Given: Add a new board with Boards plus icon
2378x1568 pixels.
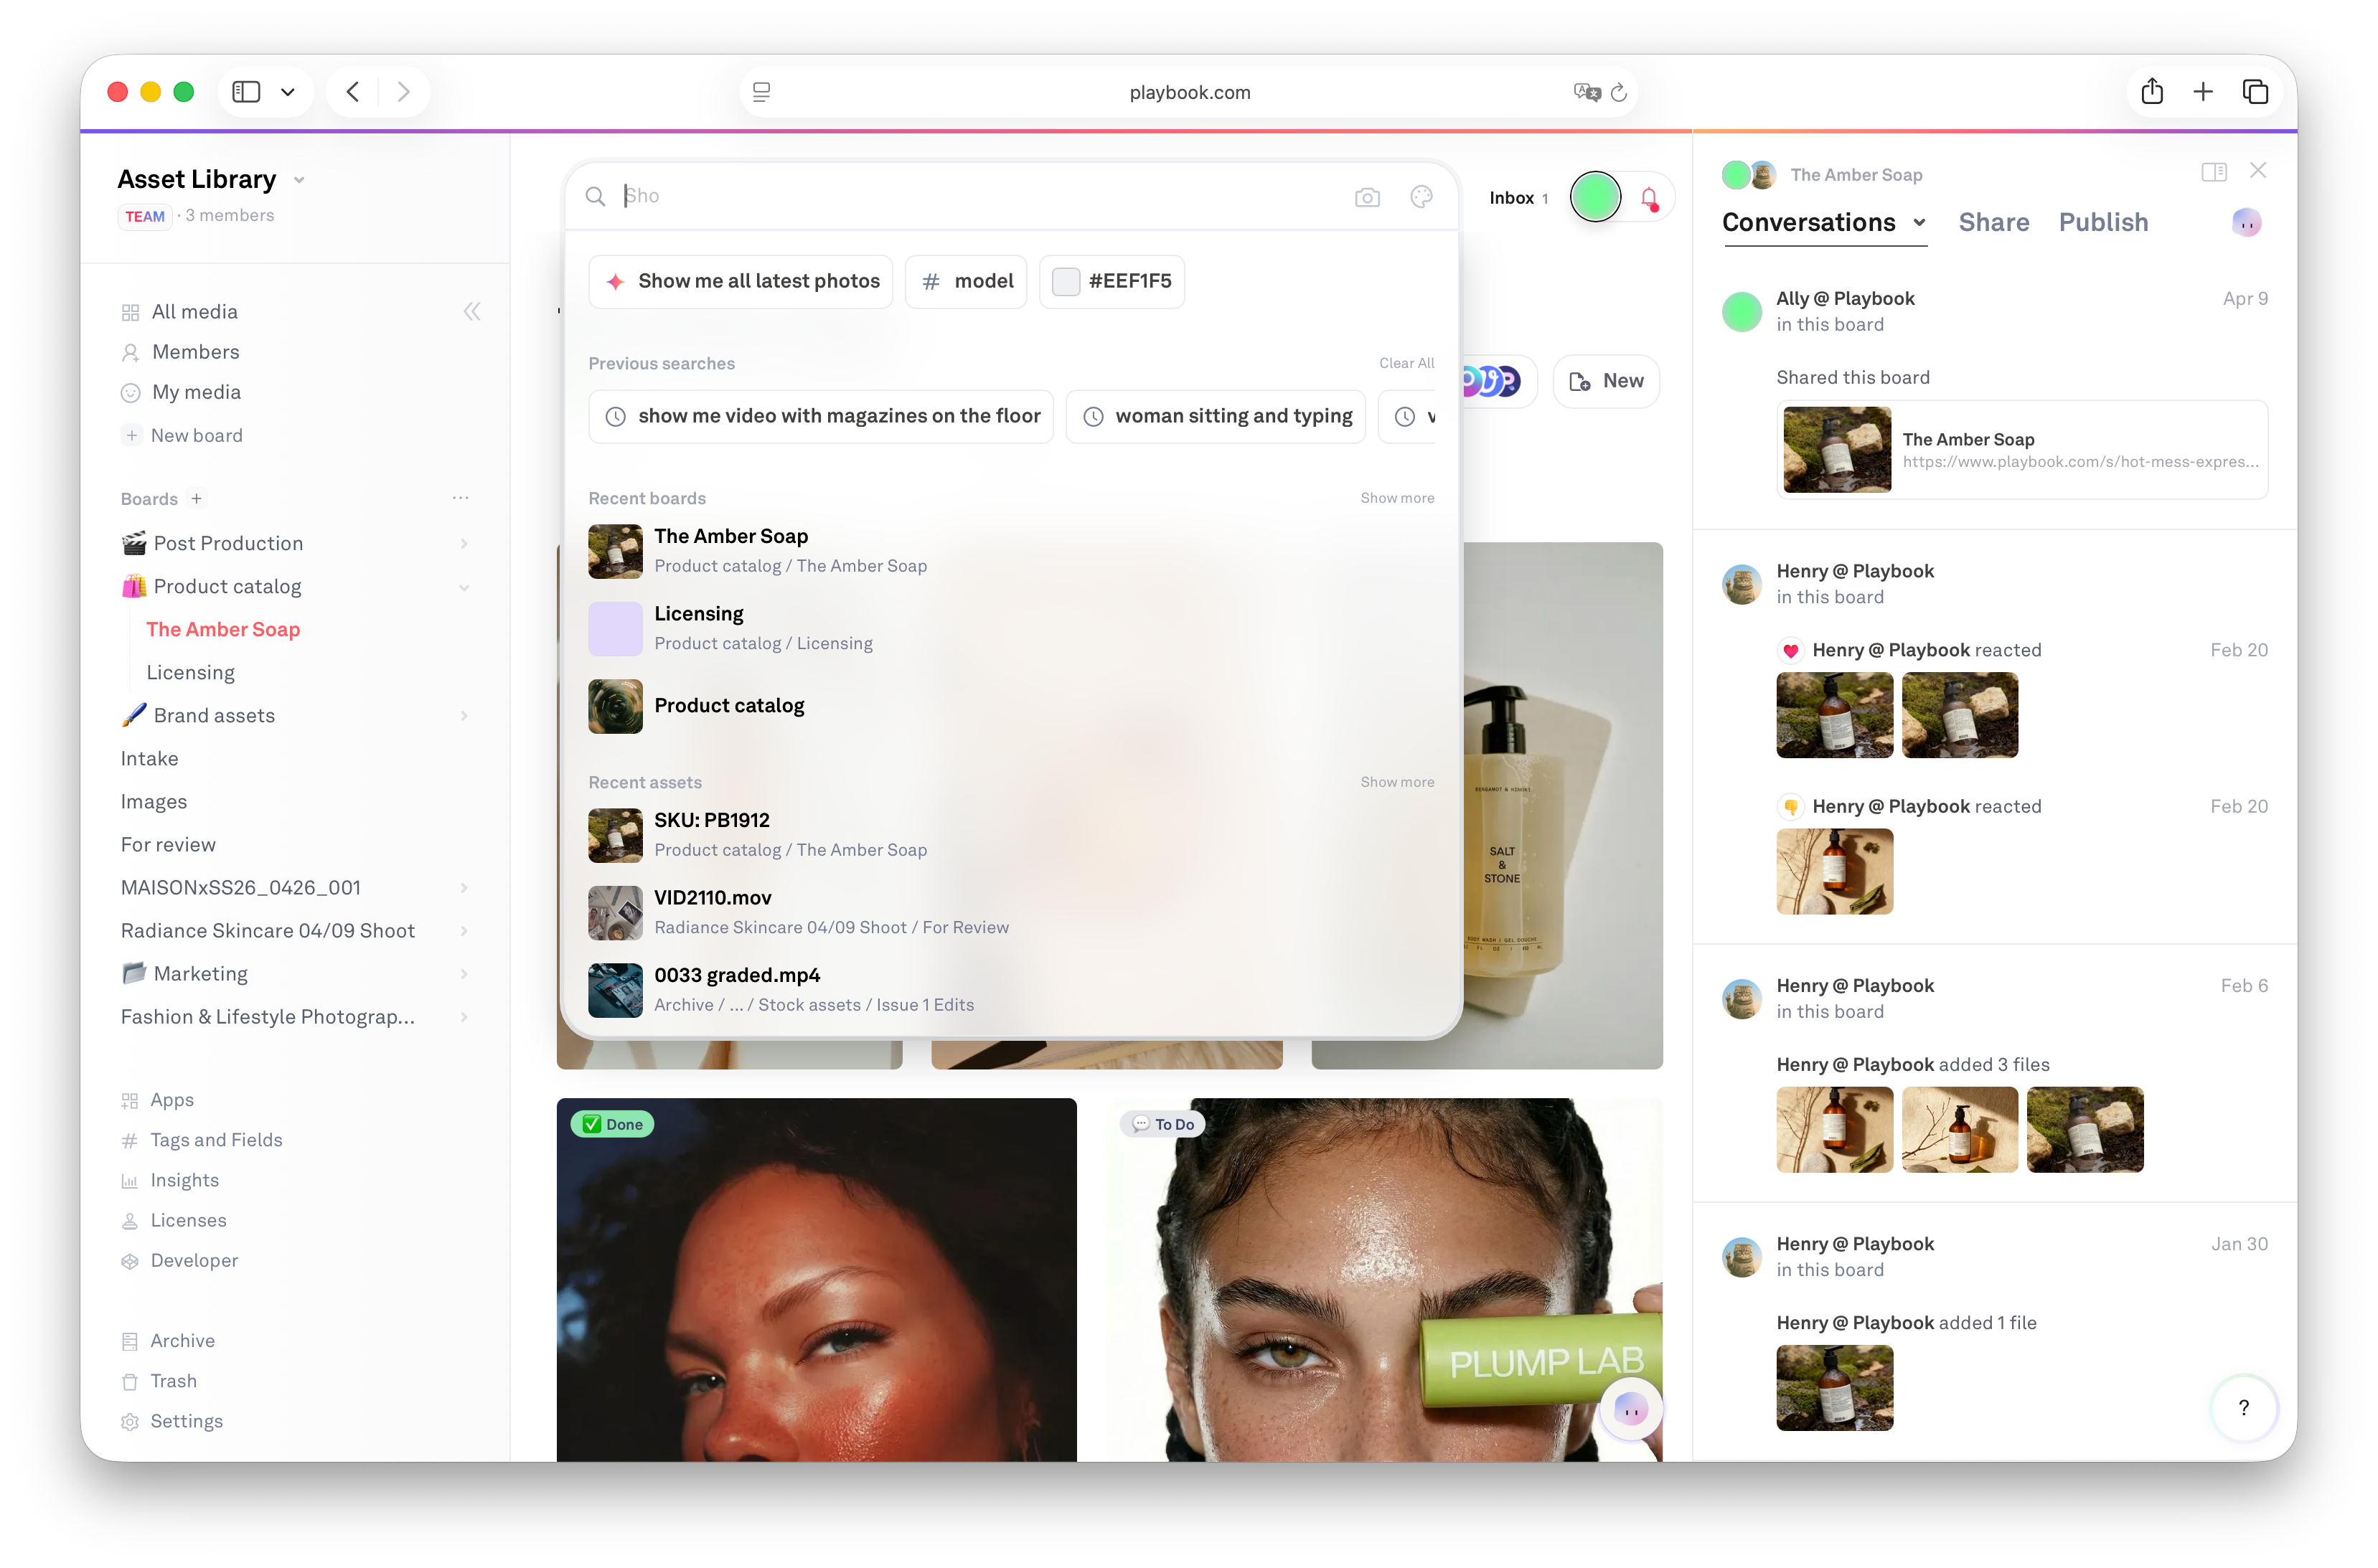Looking at the screenshot, I should [197, 498].
